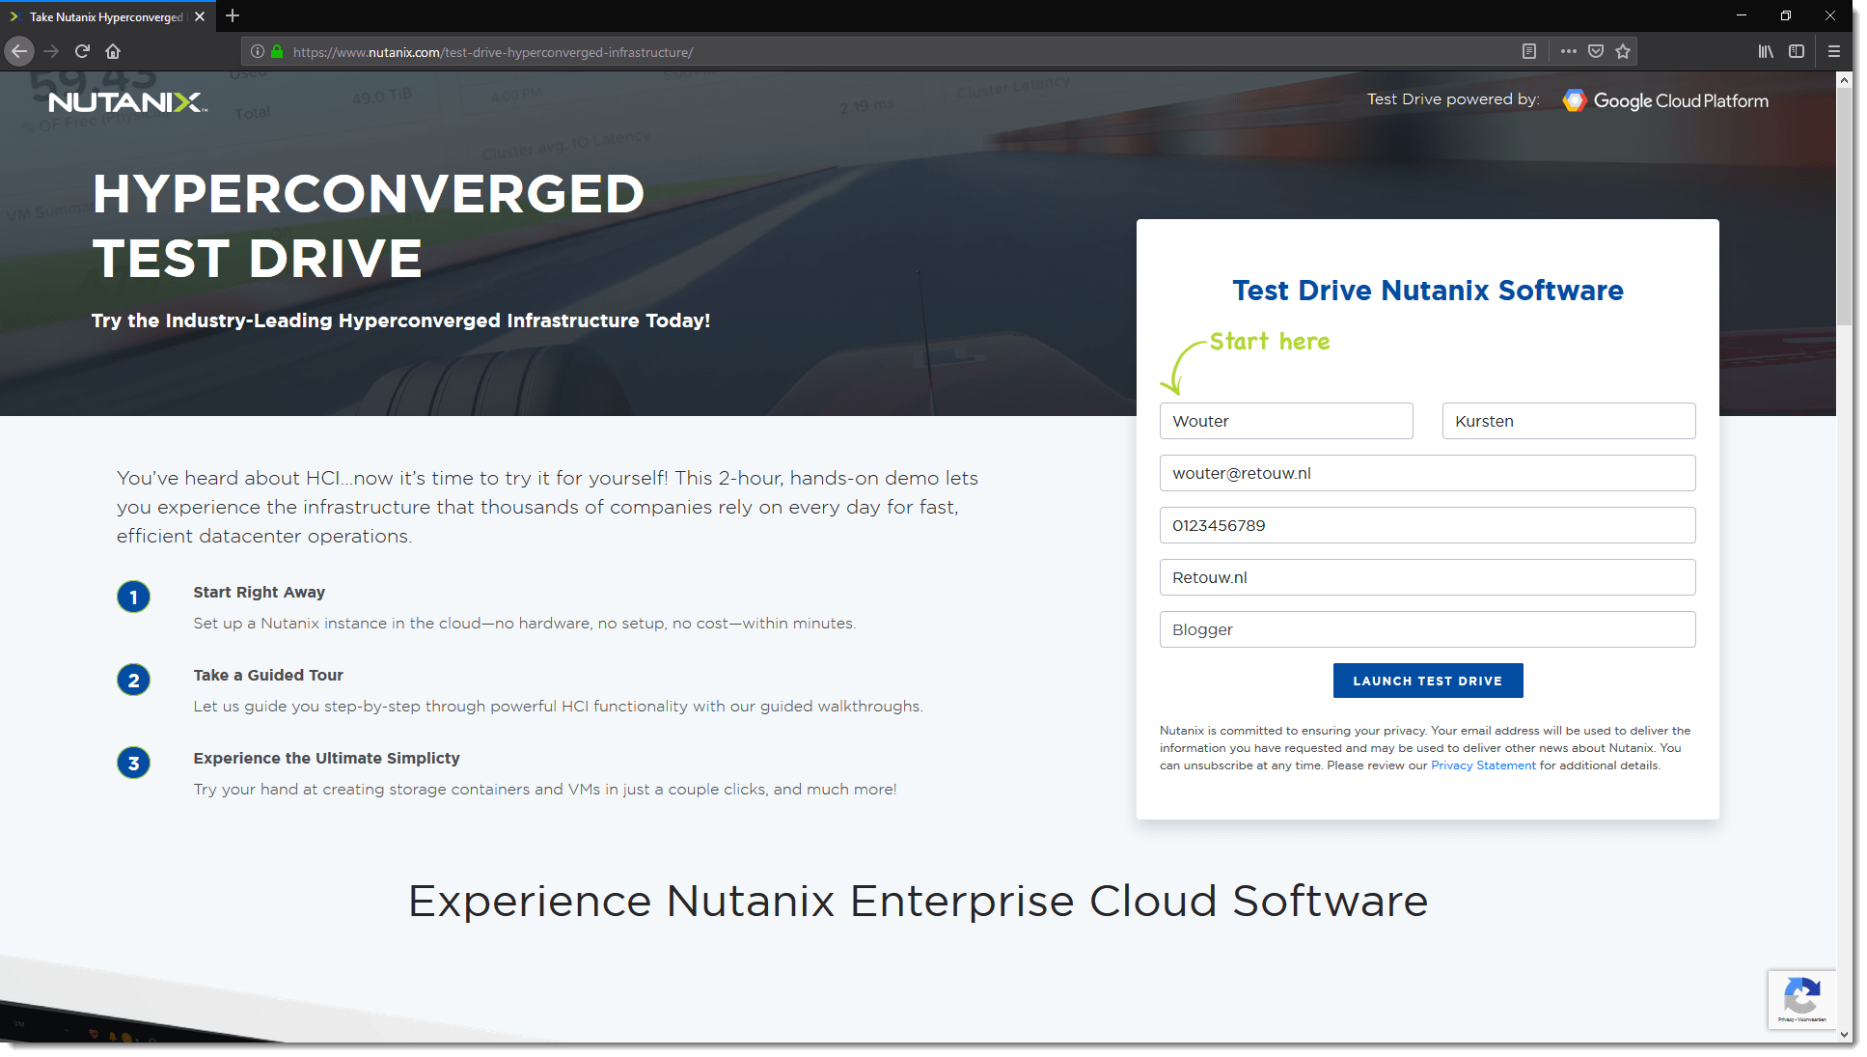
Task: Click the reCAPTCHA badge
Action: click(1801, 999)
